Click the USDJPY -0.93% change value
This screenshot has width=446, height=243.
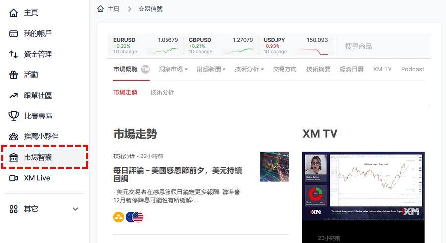pos(272,46)
